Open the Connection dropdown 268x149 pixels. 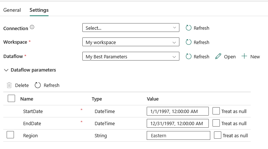pyautogui.click(x=131, y=28)
